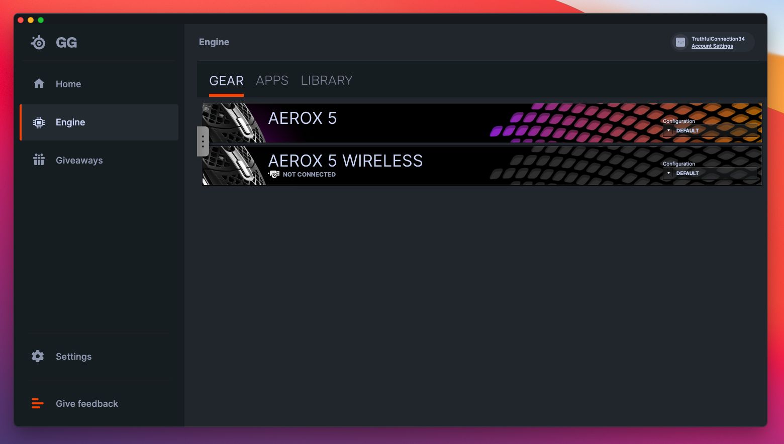Screen dimensions: 784x444
Task: Switch to the GEAR tab
Action: pos(226,81)
